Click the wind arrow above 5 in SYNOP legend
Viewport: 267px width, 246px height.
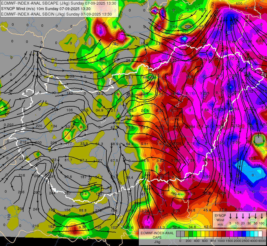click(x=230, y=216)
